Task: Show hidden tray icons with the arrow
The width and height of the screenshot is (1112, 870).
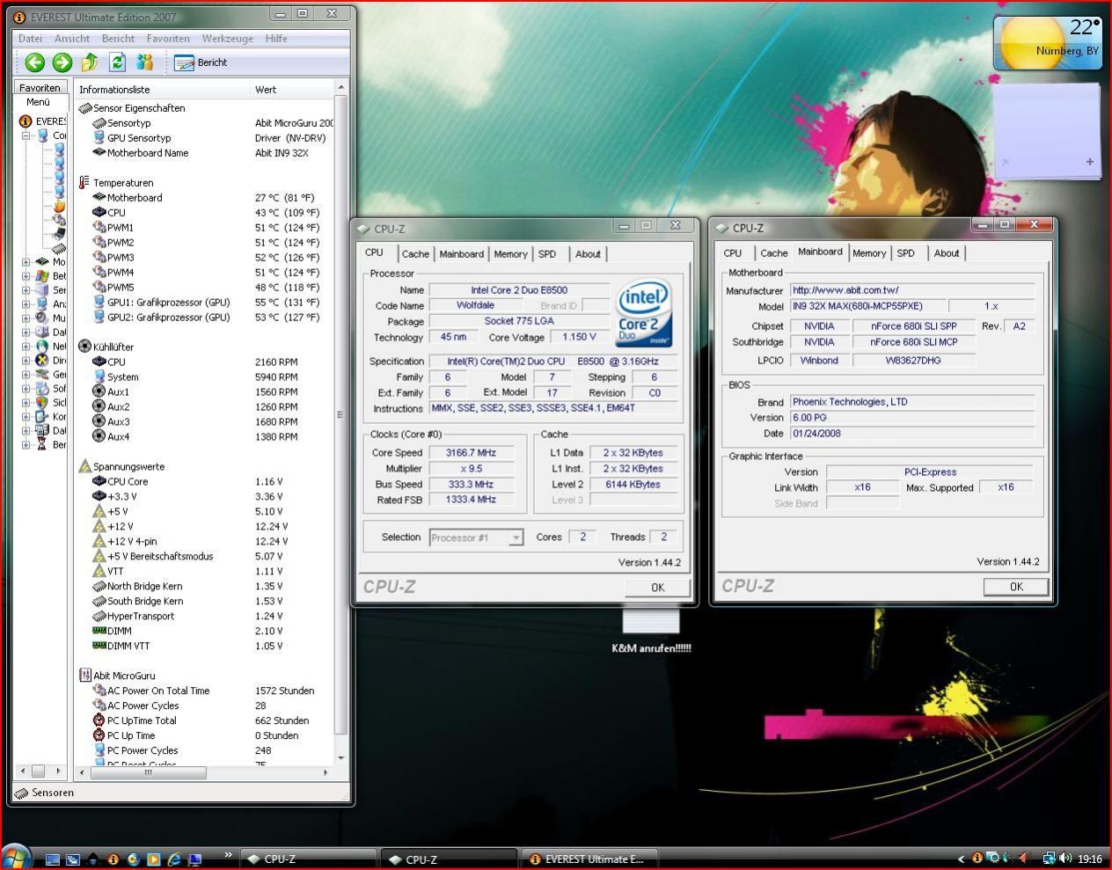Action: tap(960, 859)
